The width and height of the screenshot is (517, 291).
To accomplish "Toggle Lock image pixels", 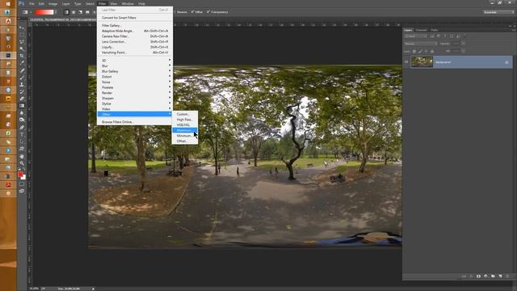I will (420, 51).
